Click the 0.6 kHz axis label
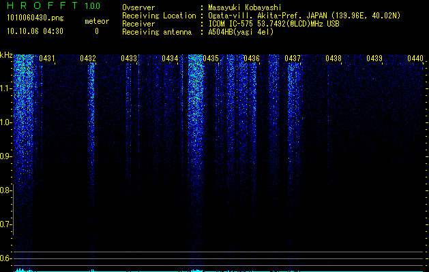Image resolution: width=429 pixels, height=272 pixels. pos(5,258)
